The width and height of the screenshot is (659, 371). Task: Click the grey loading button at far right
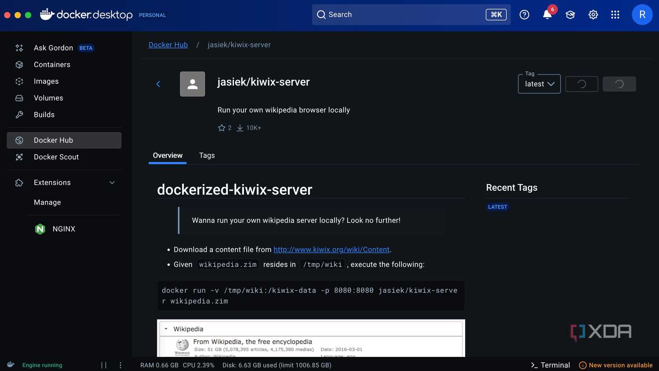(619, 84)
